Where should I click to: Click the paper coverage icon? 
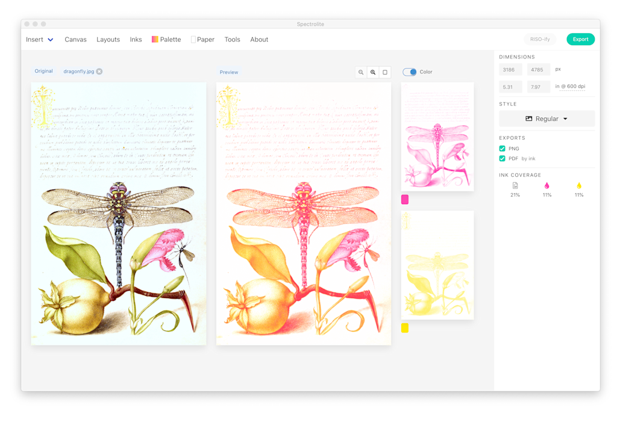515,185
